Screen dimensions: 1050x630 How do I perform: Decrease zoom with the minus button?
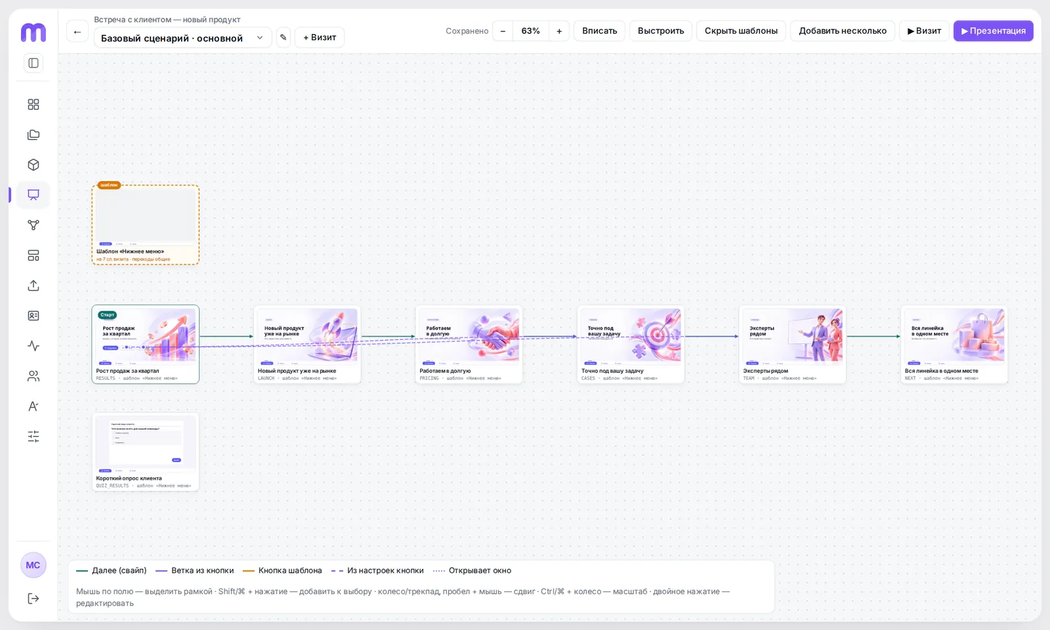pyautogui.click(x=503, y=31)
